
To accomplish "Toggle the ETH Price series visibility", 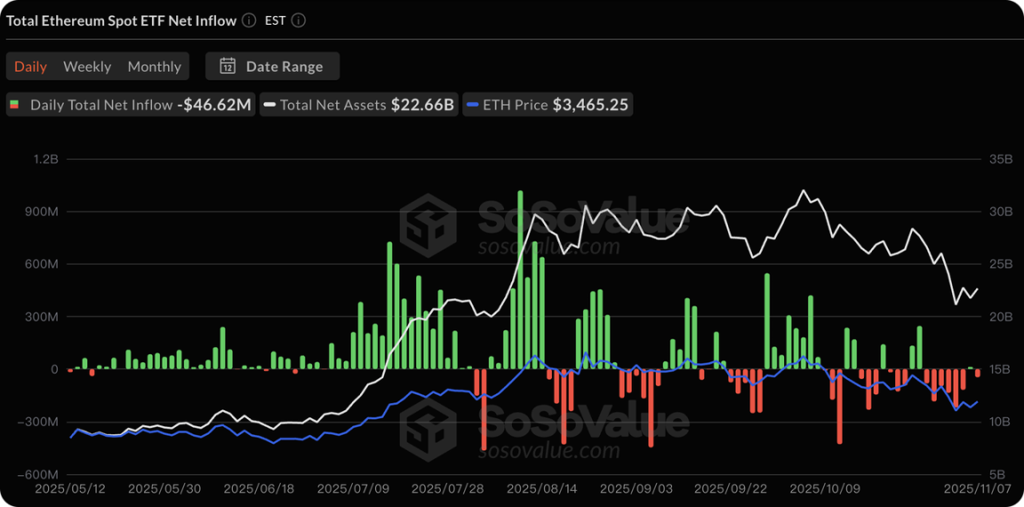I will pyautogui.click(x=547, y=105).
